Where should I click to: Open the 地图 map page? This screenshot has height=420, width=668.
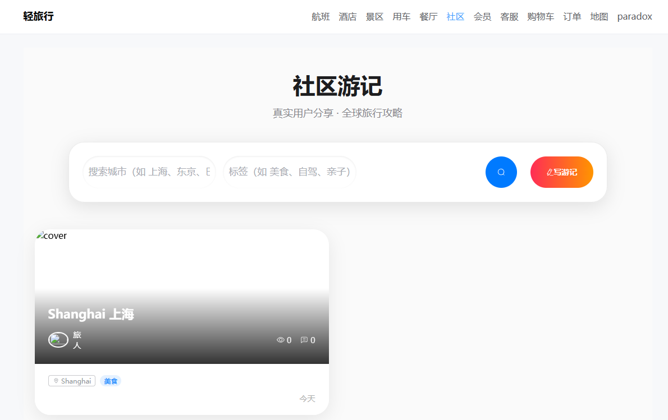pyautogui.click(x=599, y=17)
